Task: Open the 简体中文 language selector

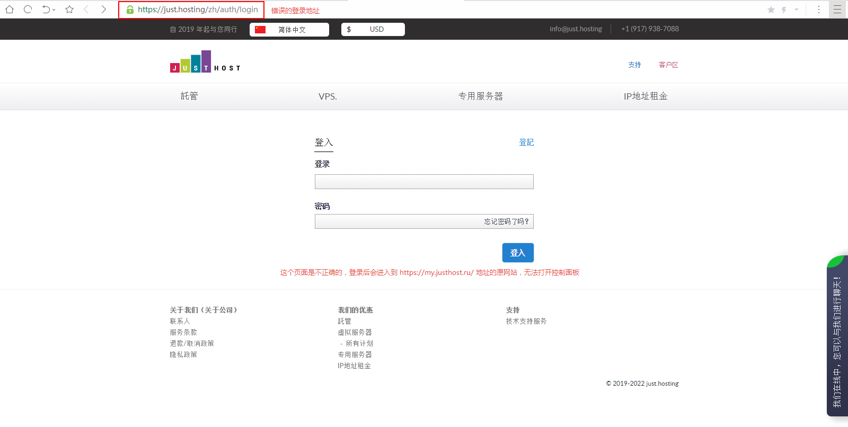Action: [289, 30]
